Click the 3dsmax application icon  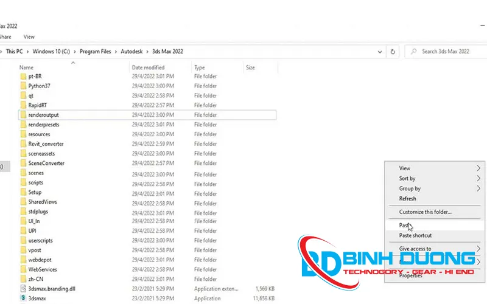(x=23, y=298)
